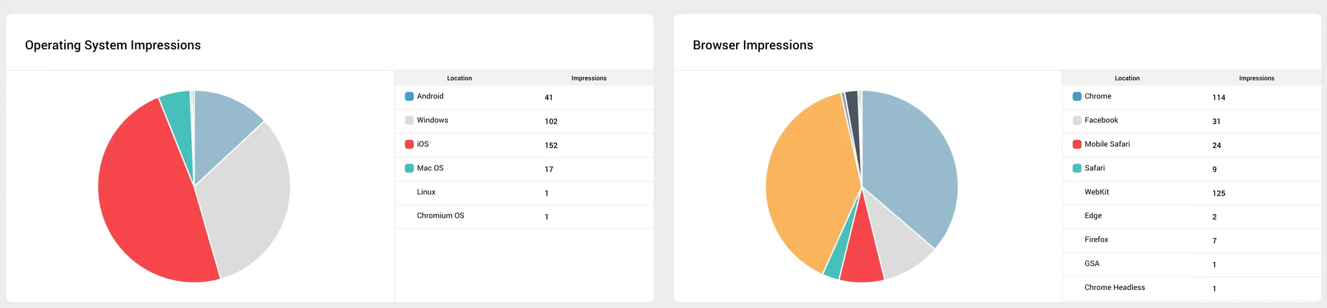Select the gray Windows pie slice
1327x308 pixels.
tap(246, 194)
